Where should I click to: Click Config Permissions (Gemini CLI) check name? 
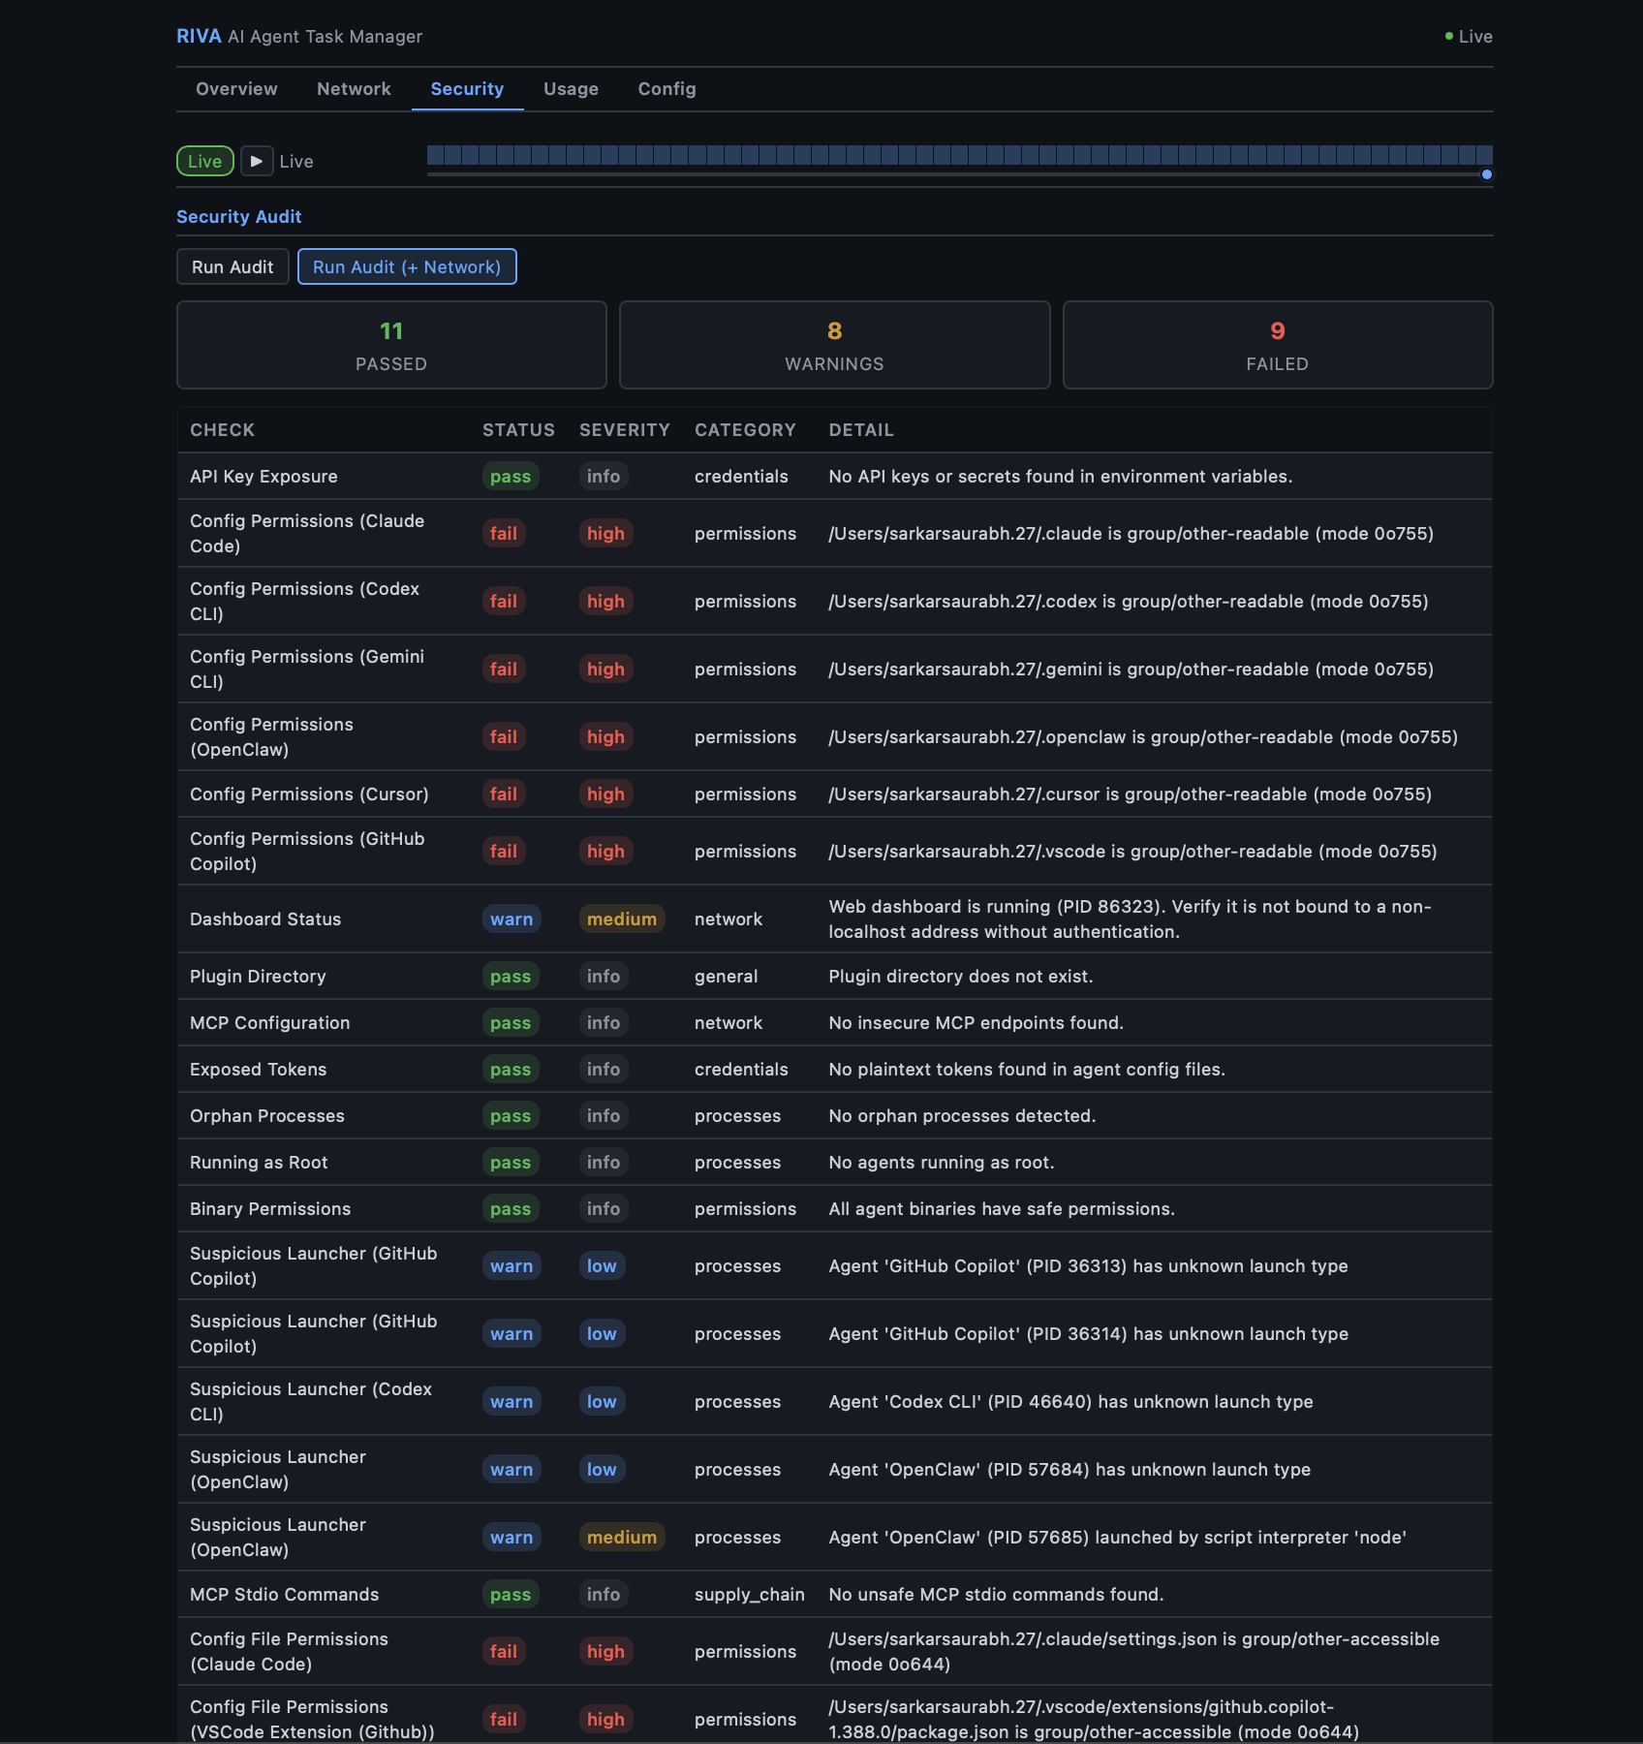(307, 670)
